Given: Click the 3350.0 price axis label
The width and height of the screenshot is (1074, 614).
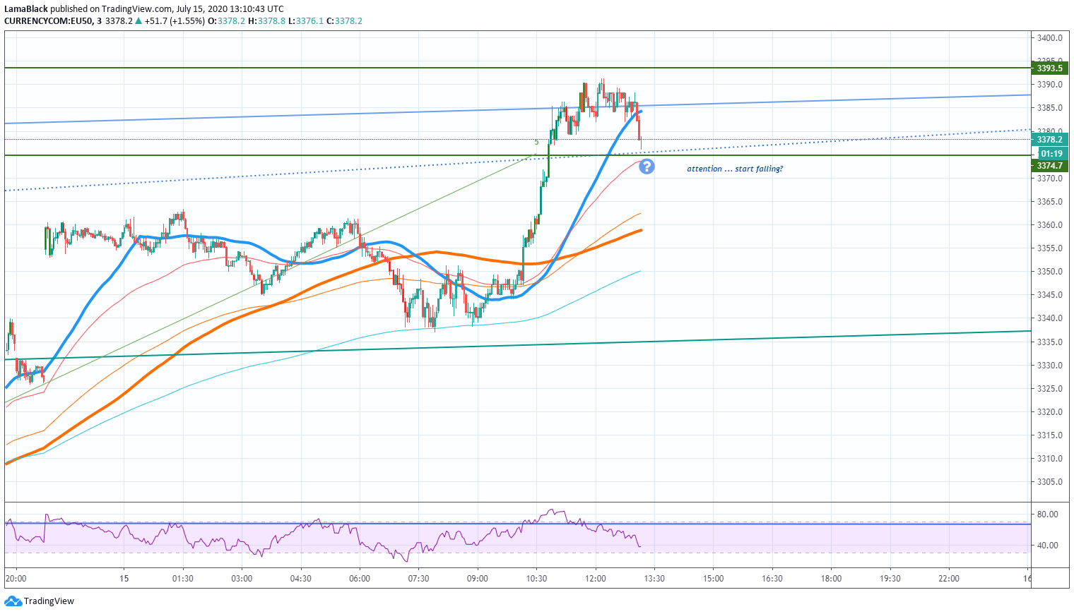Looking at the screenshot, I should [x=1050, y=272].
